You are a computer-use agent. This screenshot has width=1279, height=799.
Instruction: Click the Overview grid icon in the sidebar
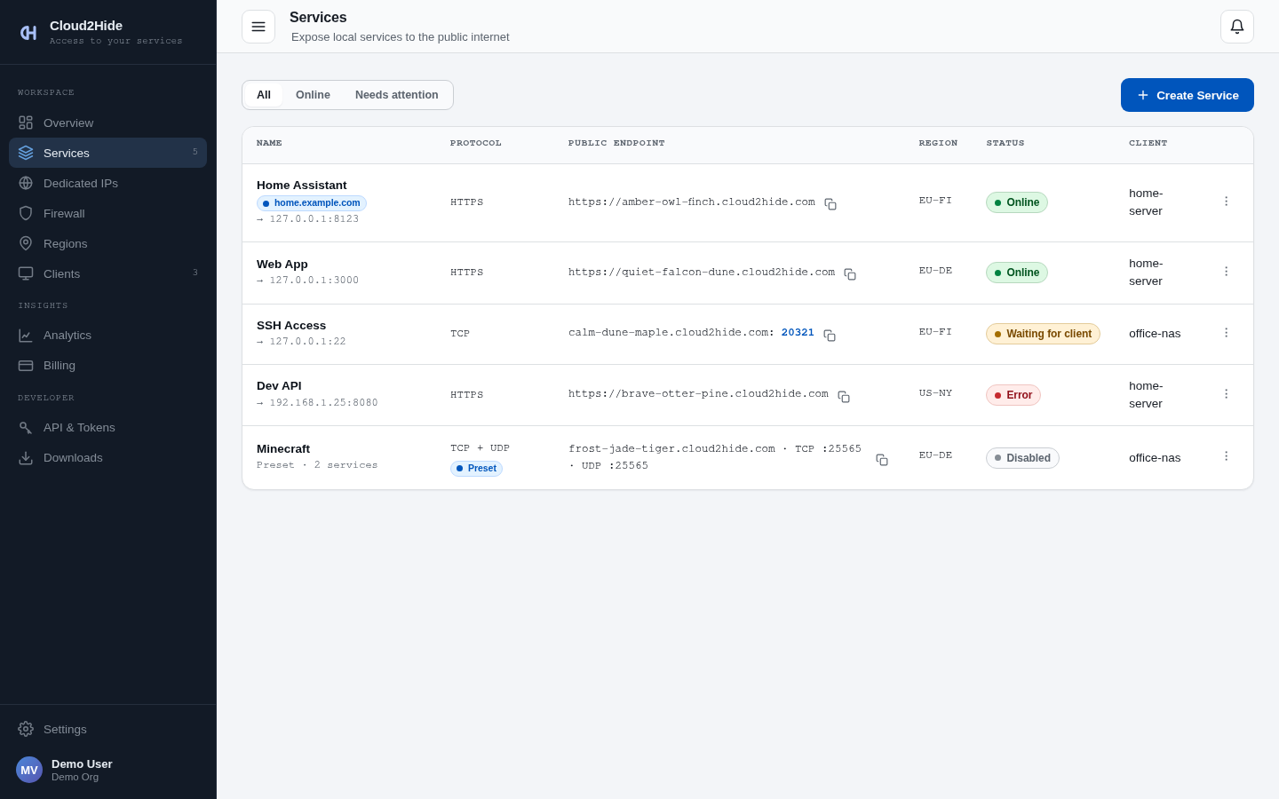tap(26, 123)
